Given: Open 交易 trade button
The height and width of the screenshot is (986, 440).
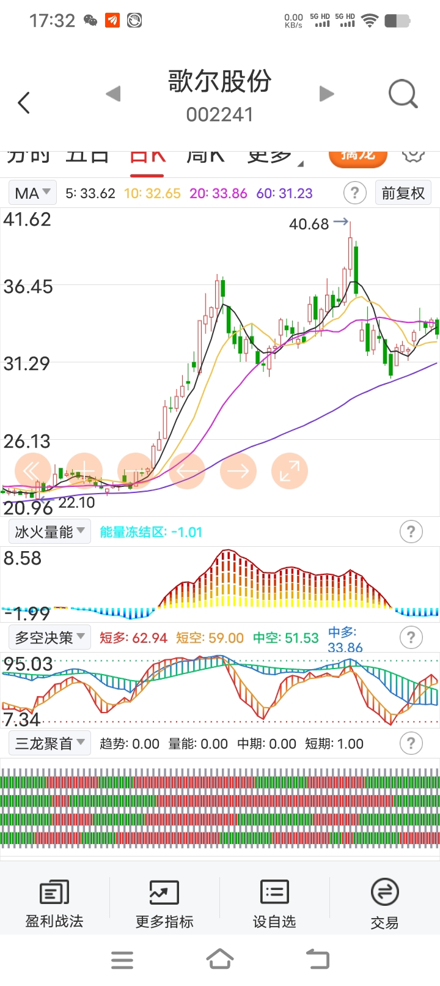Looking at the screenshot, I should point(384,905).
